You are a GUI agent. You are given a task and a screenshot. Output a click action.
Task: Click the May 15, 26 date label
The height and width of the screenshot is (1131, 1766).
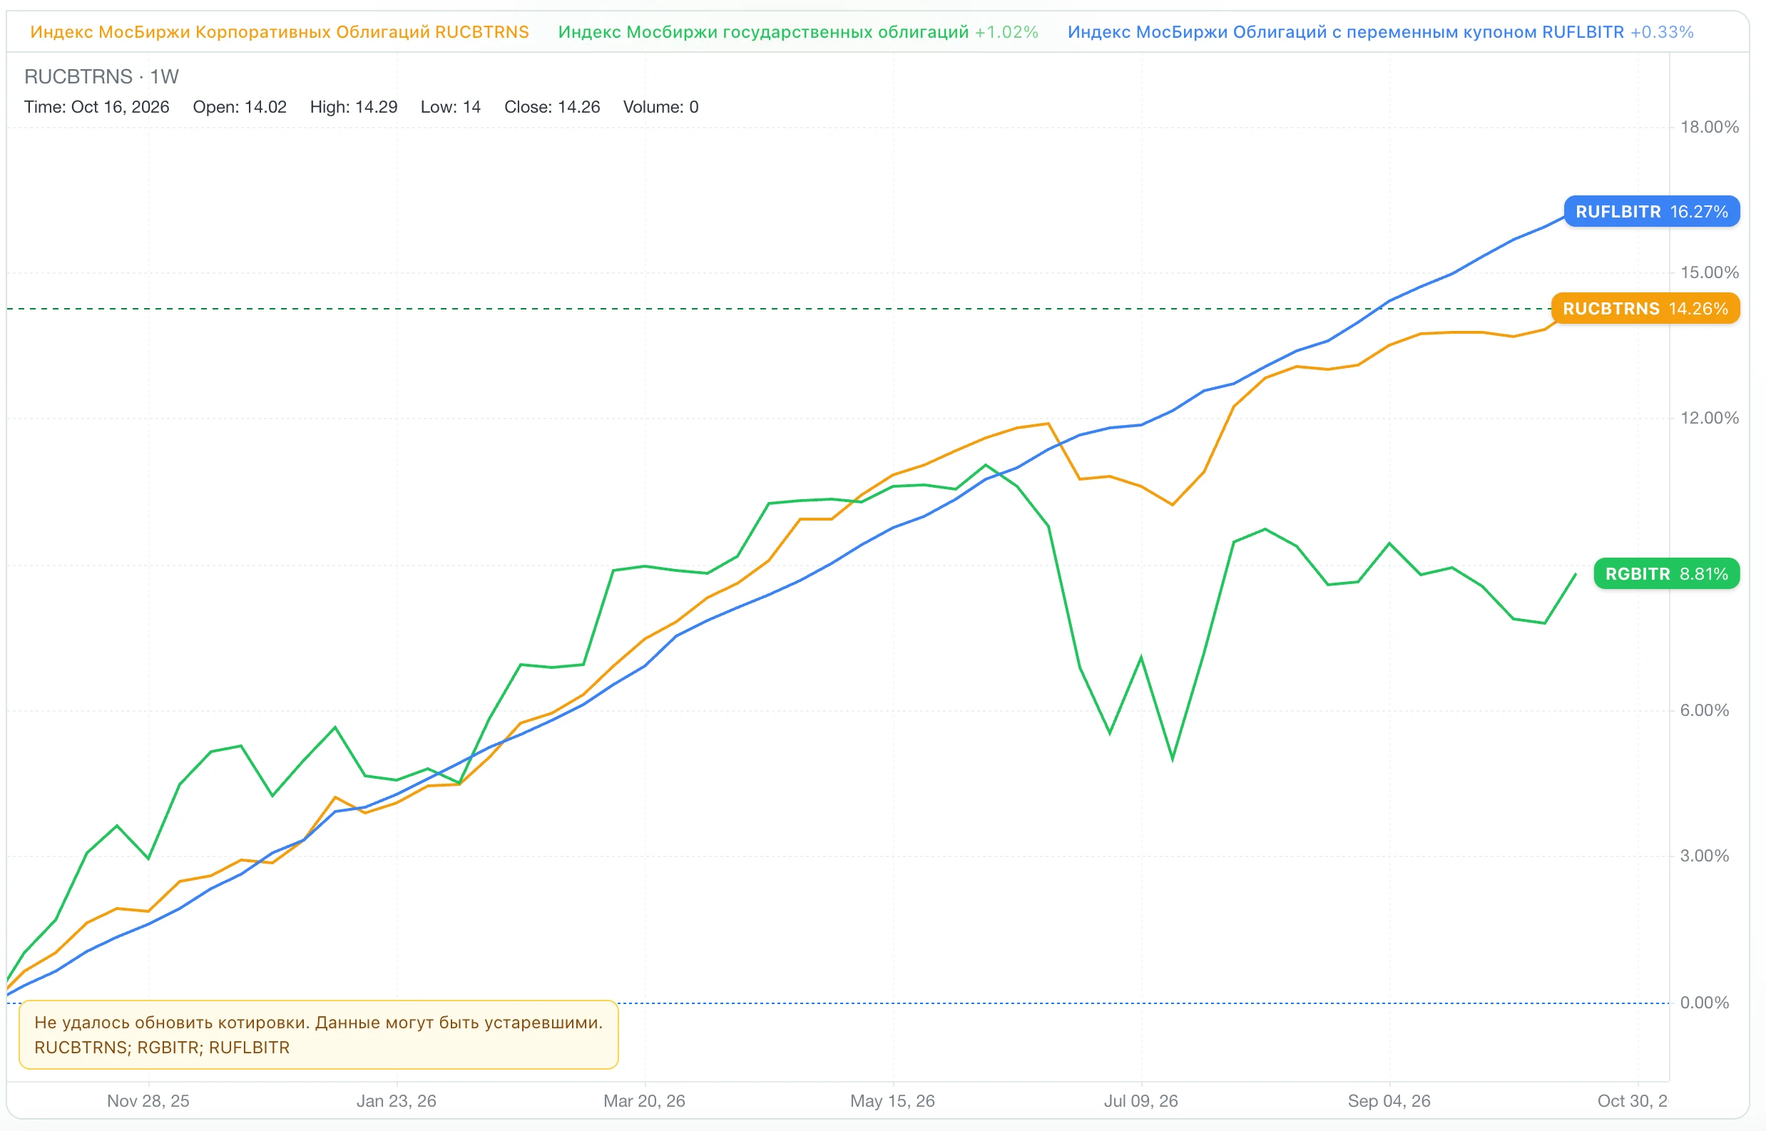pos(892,1101)
